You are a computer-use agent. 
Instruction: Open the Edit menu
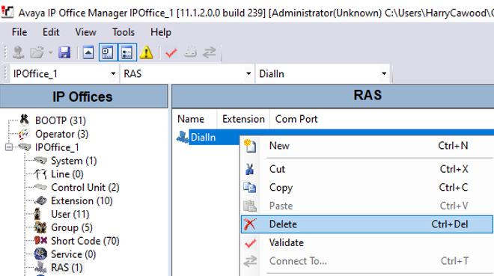coord(51,32)
